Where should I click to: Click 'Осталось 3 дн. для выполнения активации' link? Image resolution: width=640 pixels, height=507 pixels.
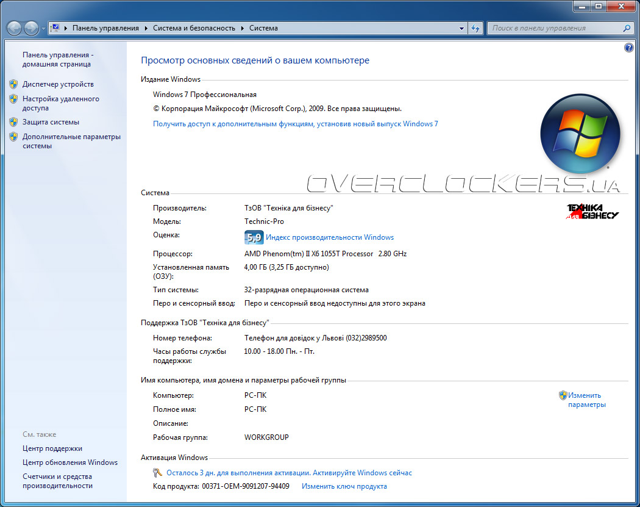(289, 473)
